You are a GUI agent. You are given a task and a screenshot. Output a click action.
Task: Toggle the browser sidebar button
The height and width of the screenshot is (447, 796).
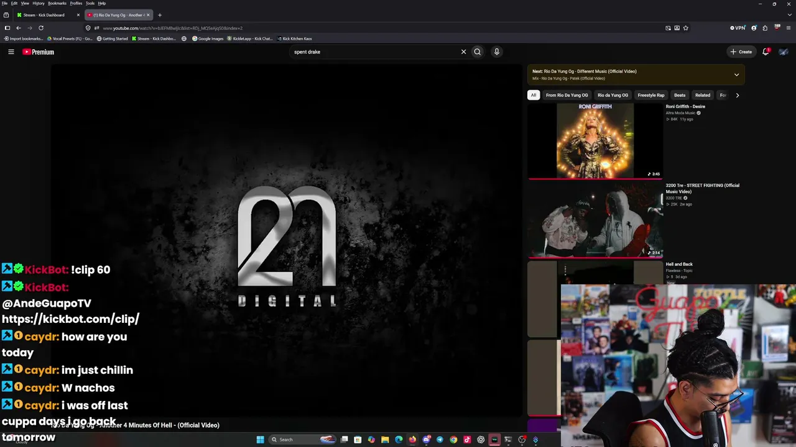tap(7, 28)
